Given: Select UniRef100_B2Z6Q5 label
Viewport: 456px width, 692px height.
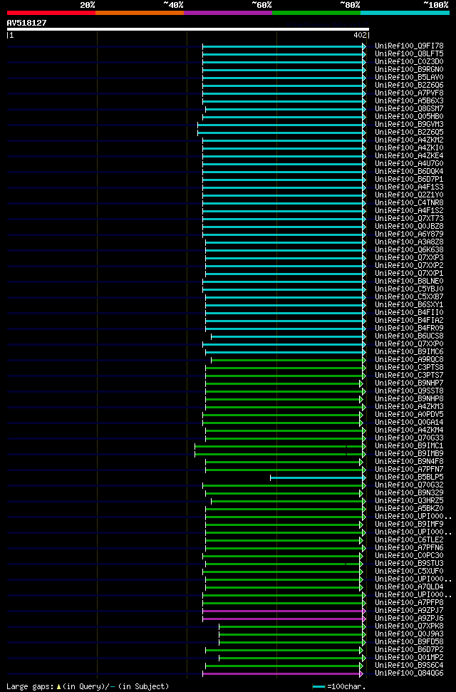Looking at the screenshot, I should [409, 133].
